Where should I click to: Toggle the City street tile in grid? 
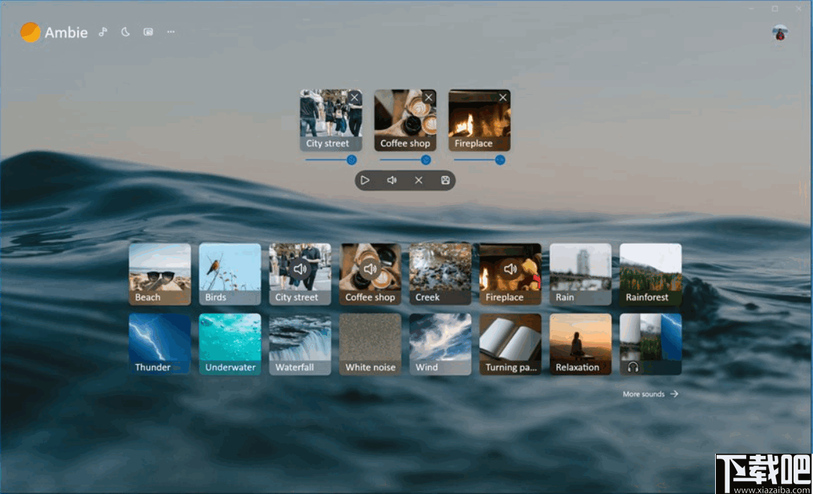(x=300, y=274)
